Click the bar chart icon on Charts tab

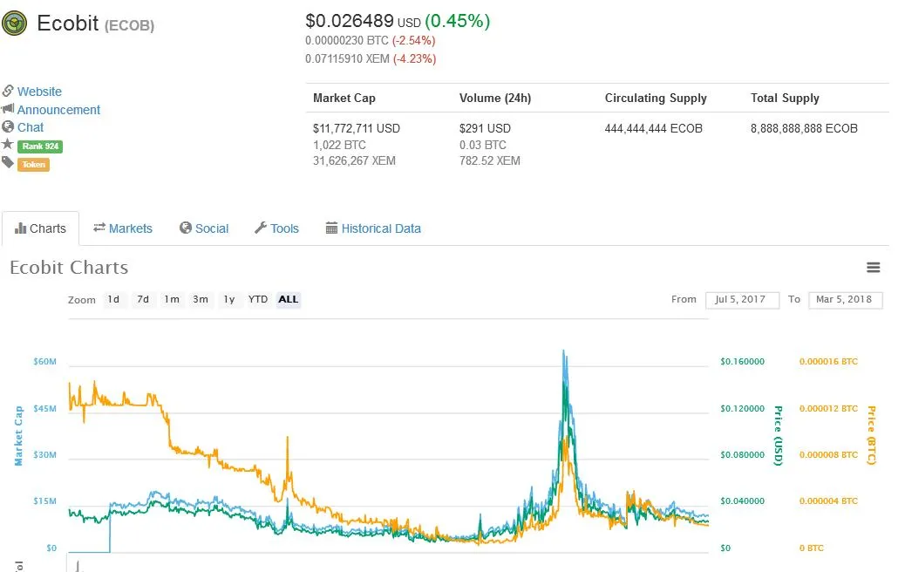click(21, 228)
